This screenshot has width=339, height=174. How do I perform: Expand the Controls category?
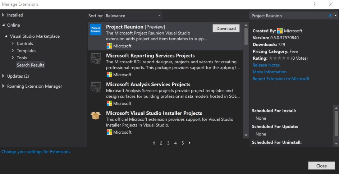point(13,43)
